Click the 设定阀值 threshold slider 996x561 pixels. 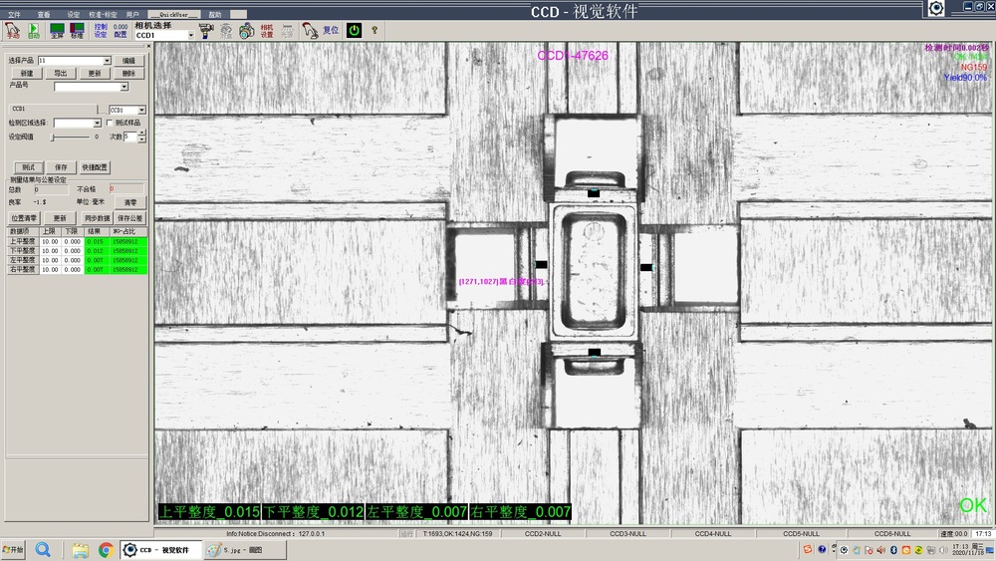pyautogui.click(x=70, y=137)
